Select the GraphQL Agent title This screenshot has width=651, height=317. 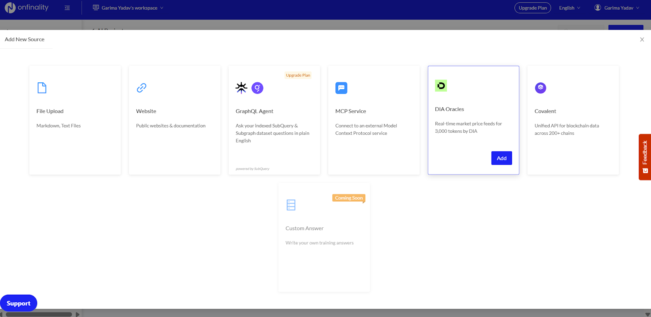[x=254, y=111]
